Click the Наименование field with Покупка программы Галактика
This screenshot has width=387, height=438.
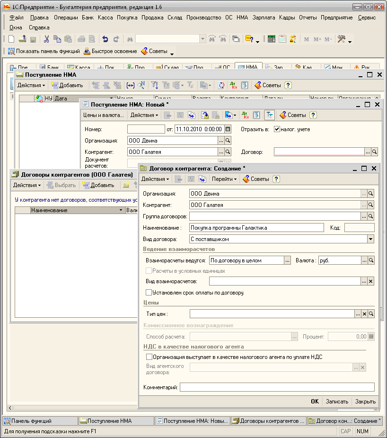tap(256, 228)
